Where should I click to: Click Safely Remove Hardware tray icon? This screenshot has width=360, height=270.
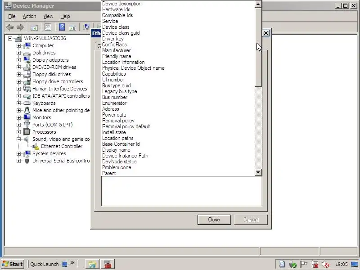click(293, 264)
